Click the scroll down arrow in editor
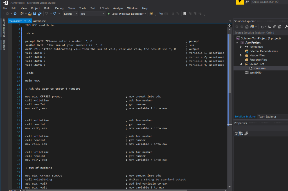The height and width of the screenshot is (191, 288). (x=229, y=187)
